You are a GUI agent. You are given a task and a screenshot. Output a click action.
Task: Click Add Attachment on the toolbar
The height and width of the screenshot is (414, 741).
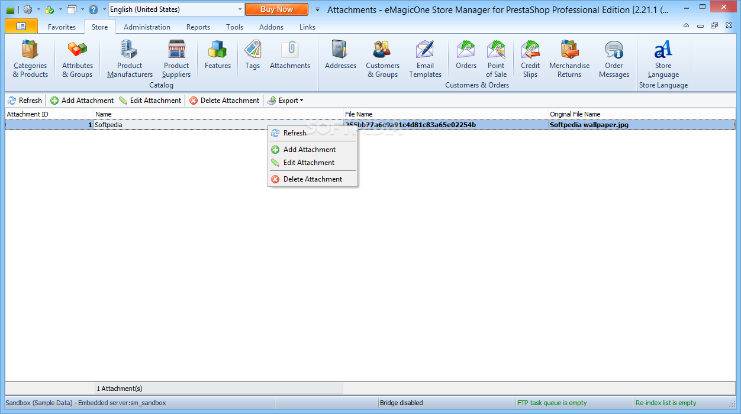pyautogui.click(x=82, y=101)
